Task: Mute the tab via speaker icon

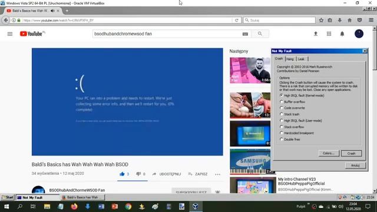Action: point(52,11)
